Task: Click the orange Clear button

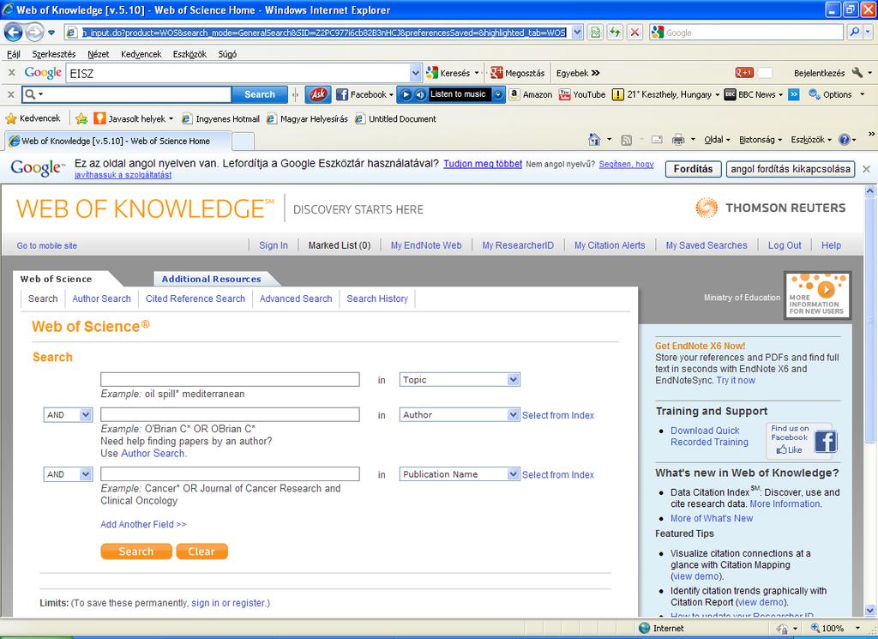Action: tap(201, 551)
